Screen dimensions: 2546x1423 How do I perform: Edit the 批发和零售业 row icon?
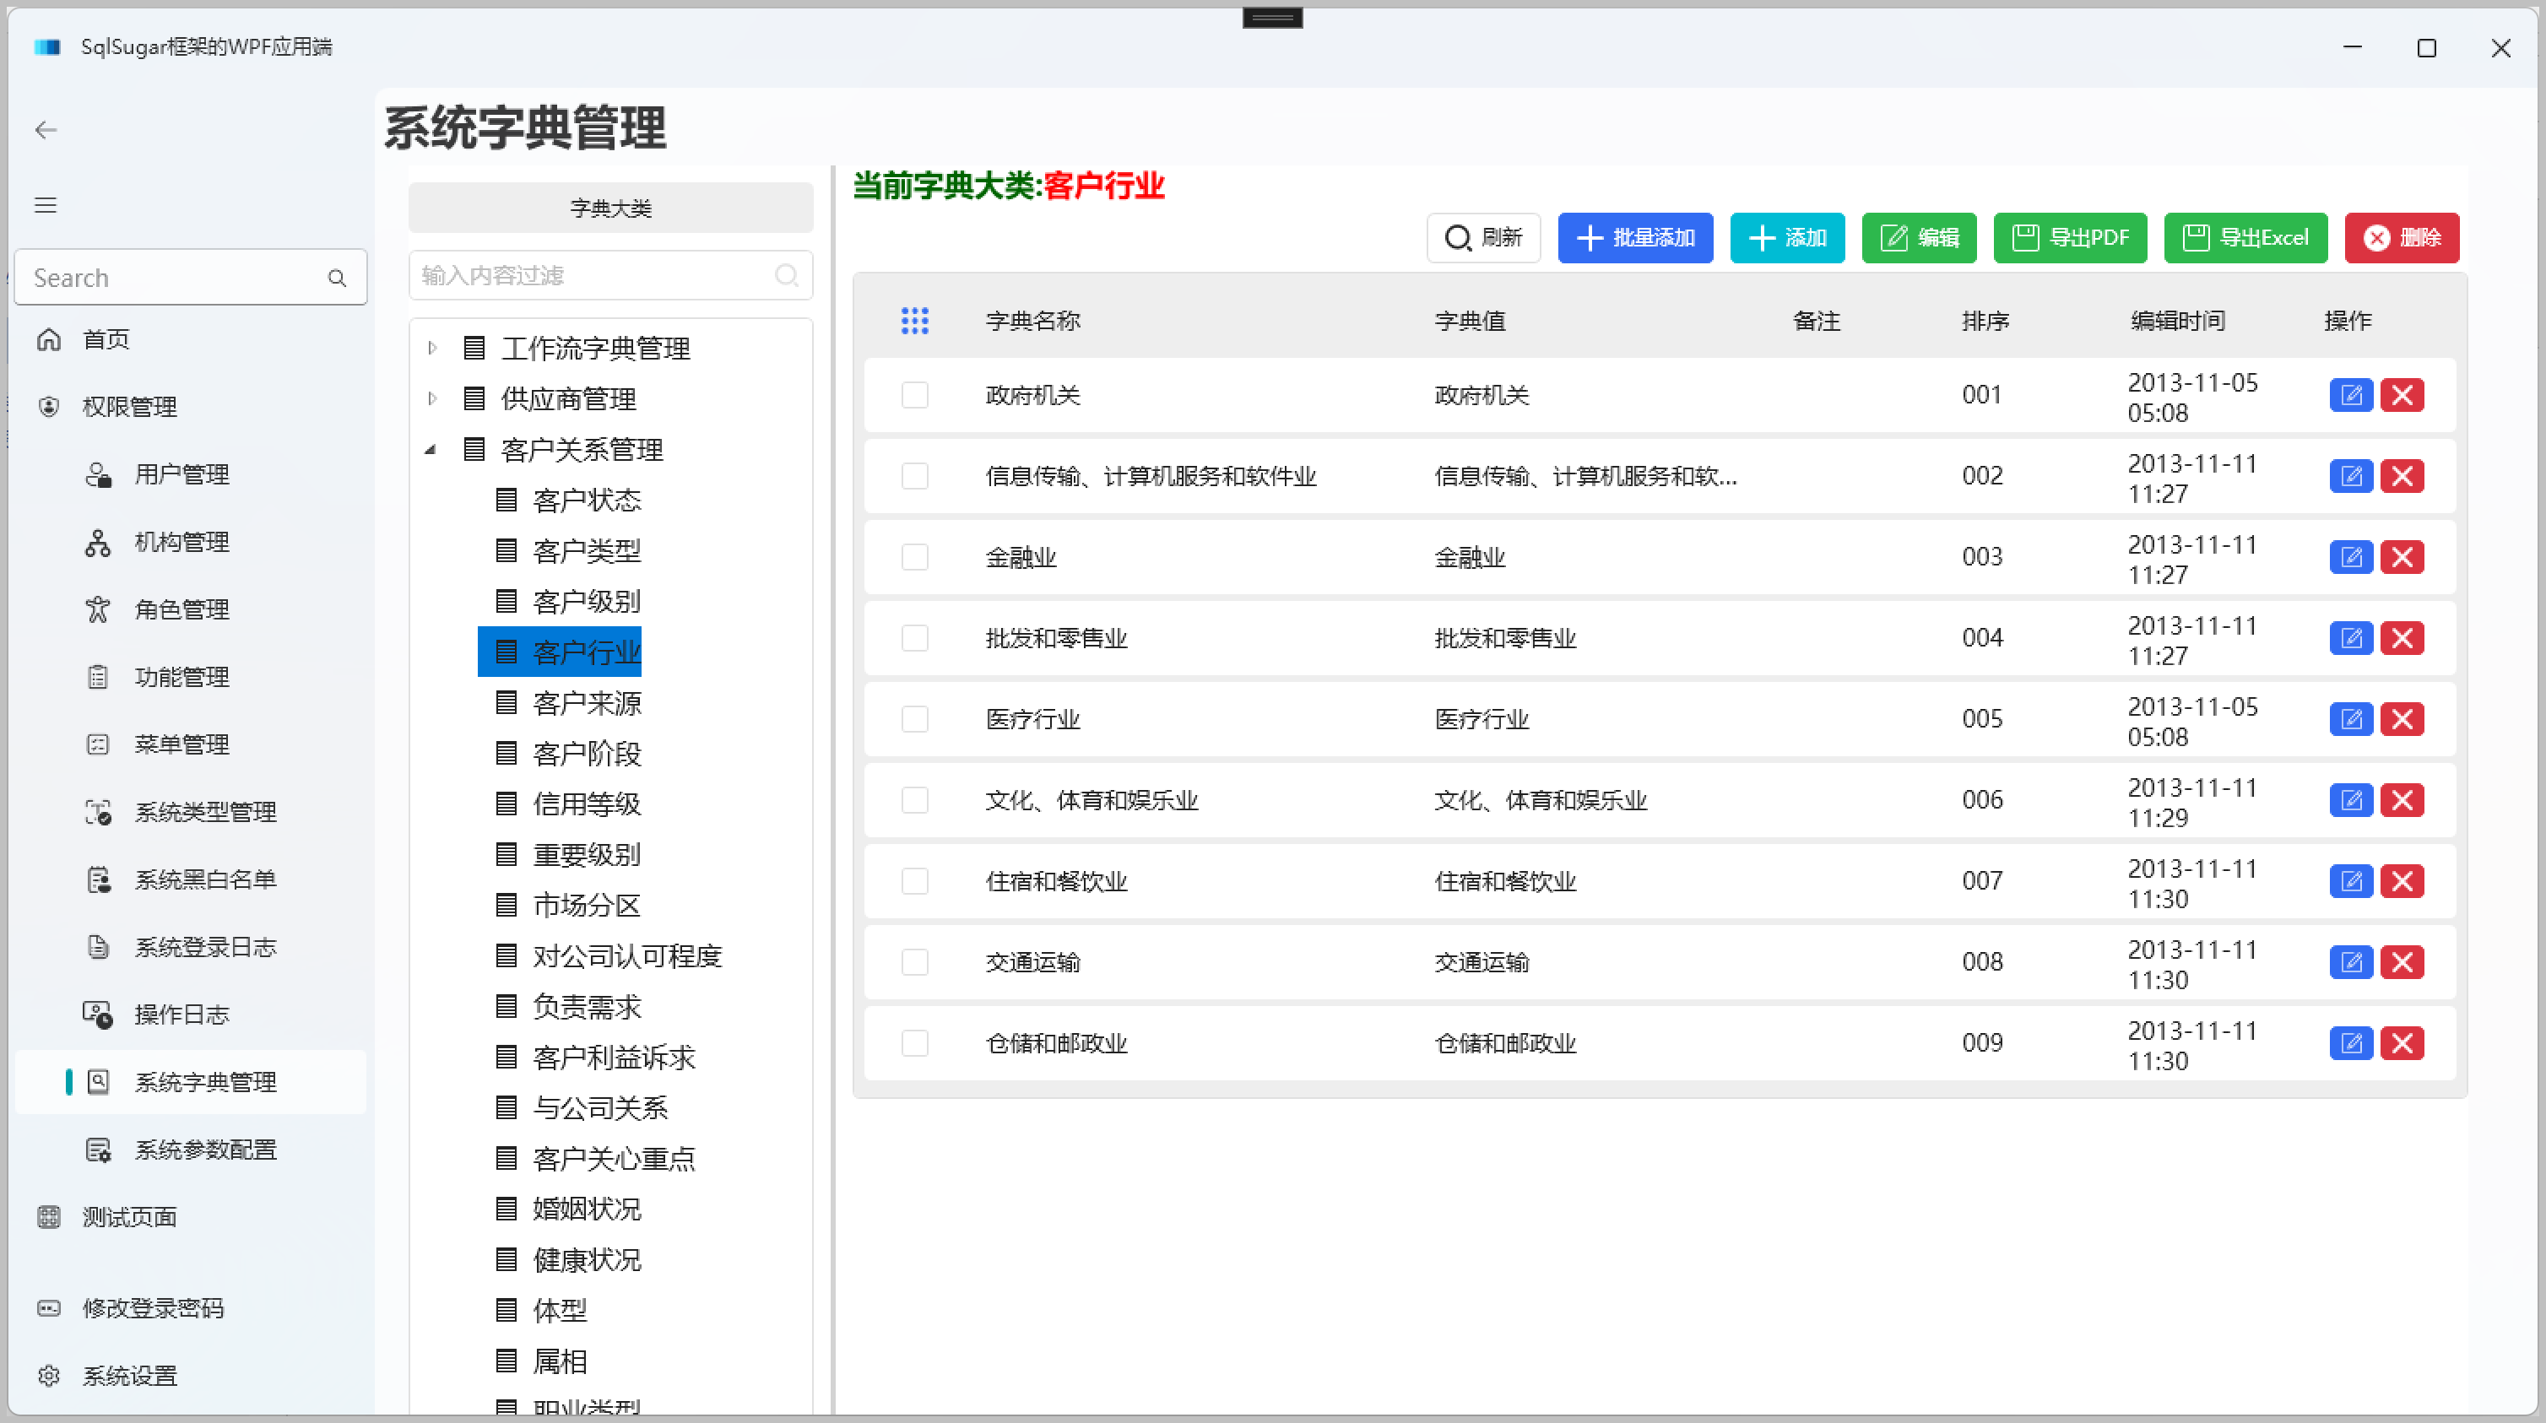(x=2350, y=638)
